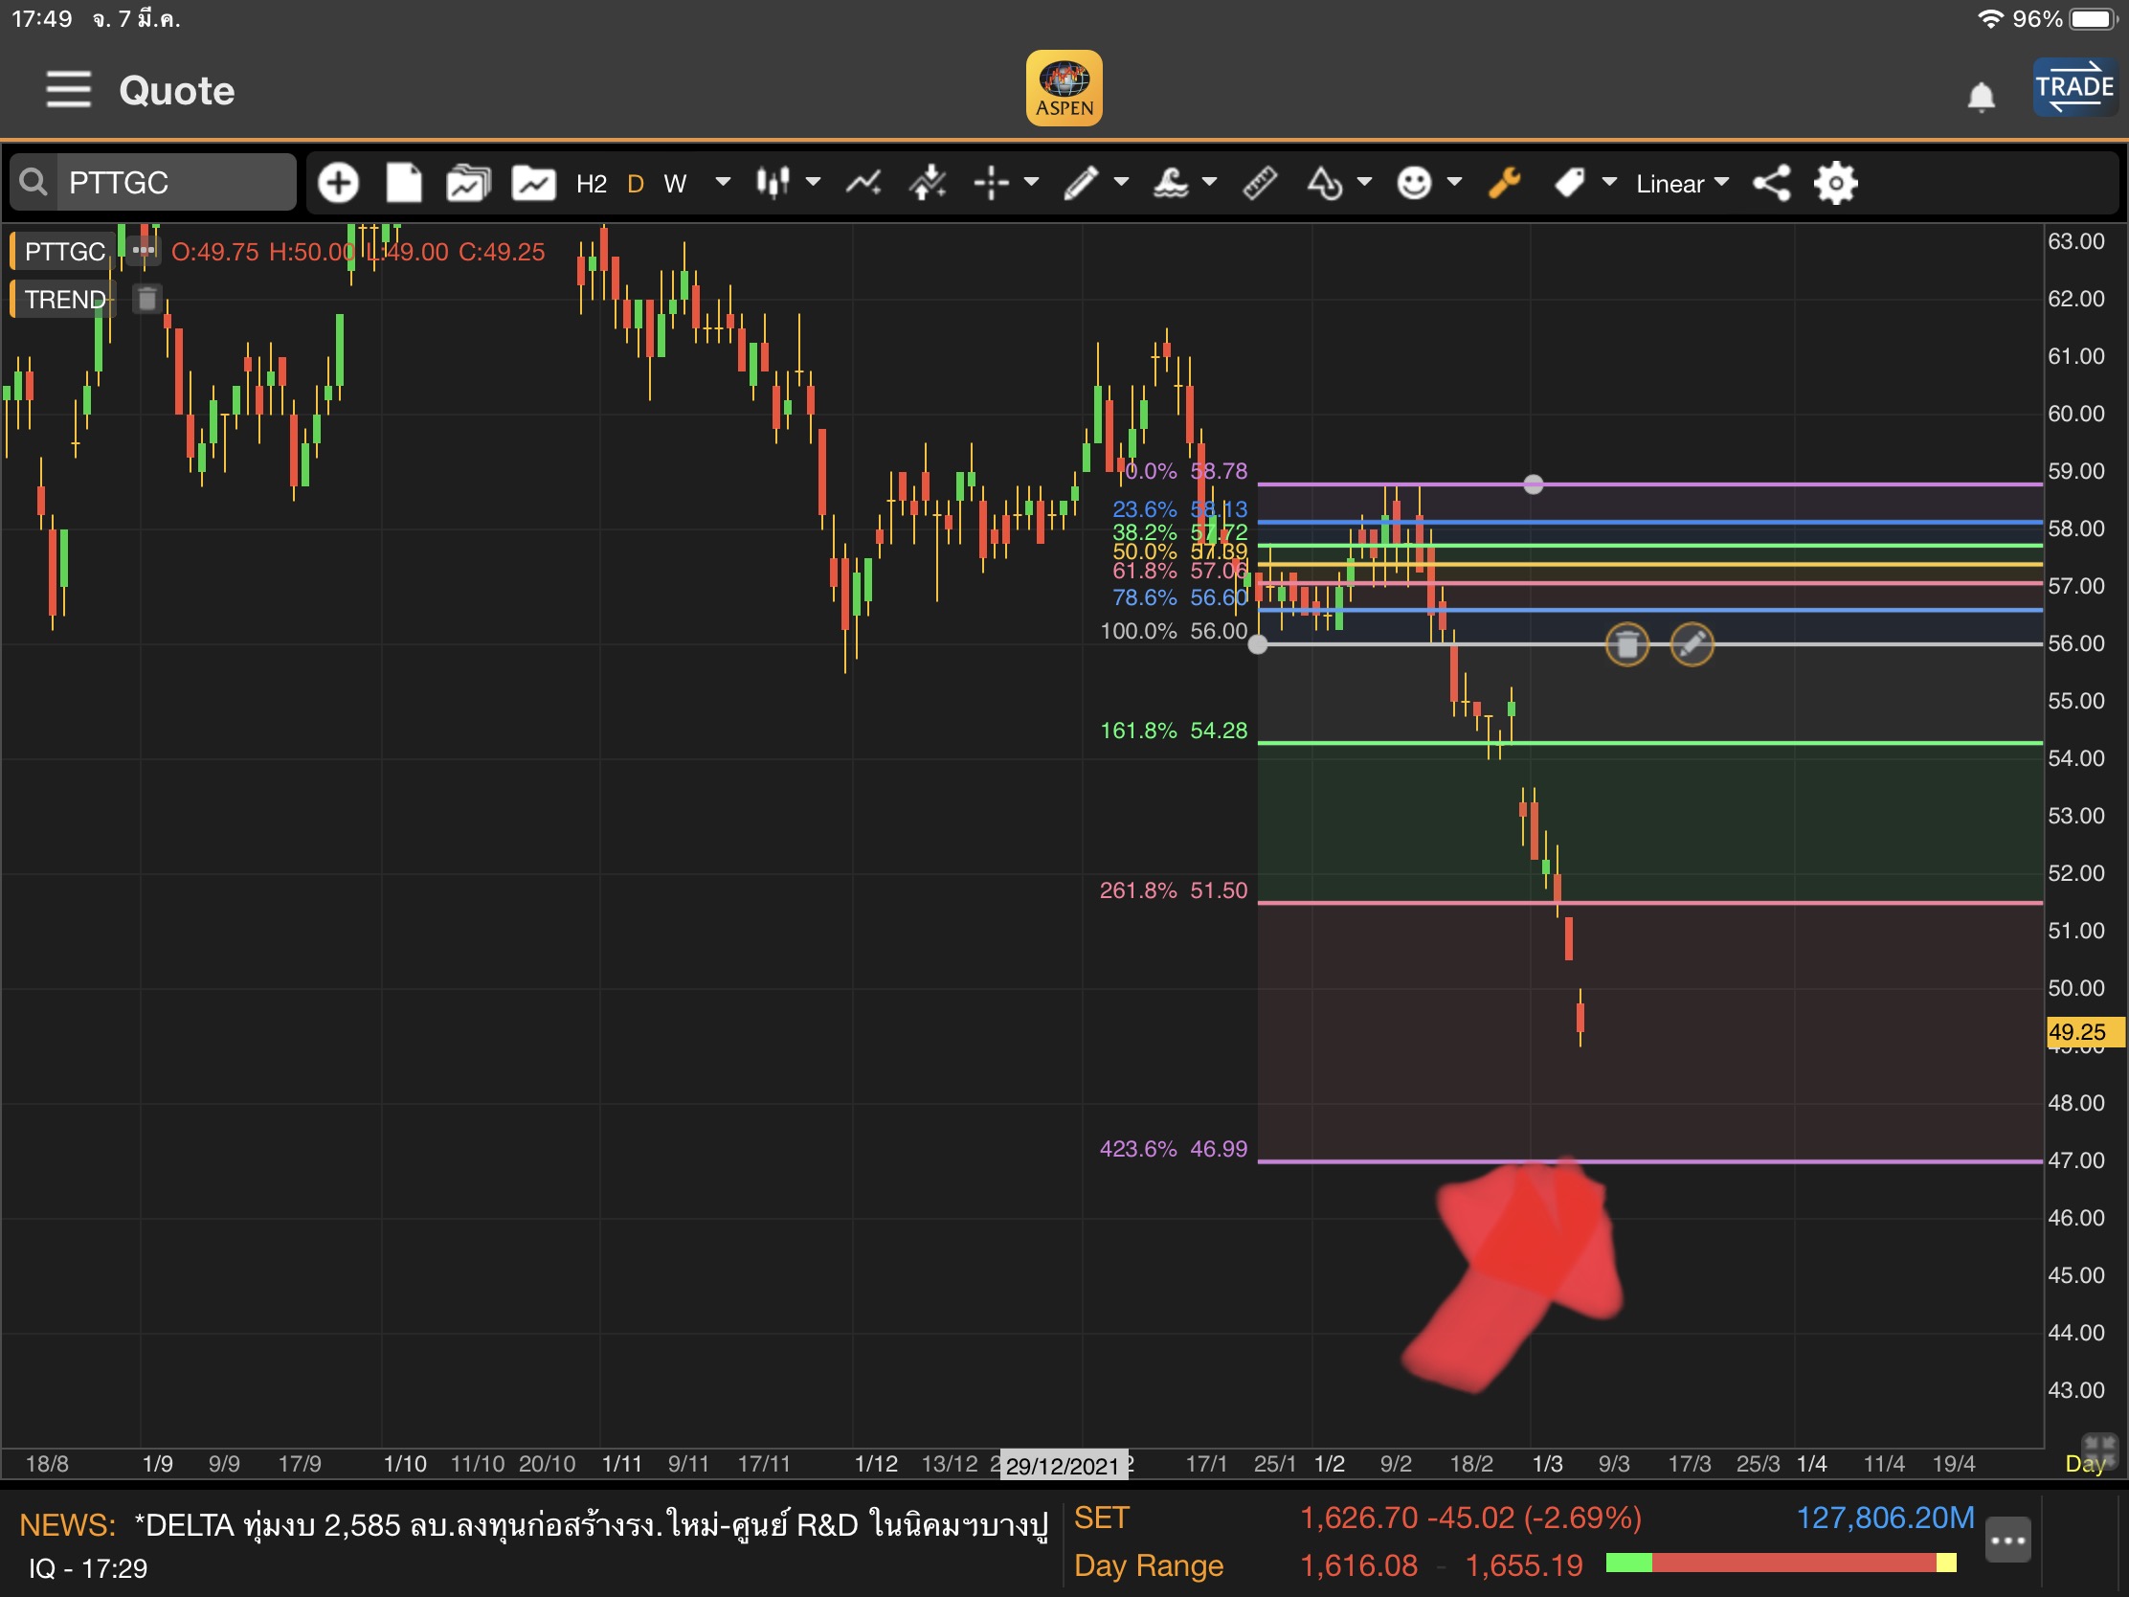Screen dimensions: 2129x1597
Task: Expand drawing tools dropdown arrow
Action: click(1121, 181)
